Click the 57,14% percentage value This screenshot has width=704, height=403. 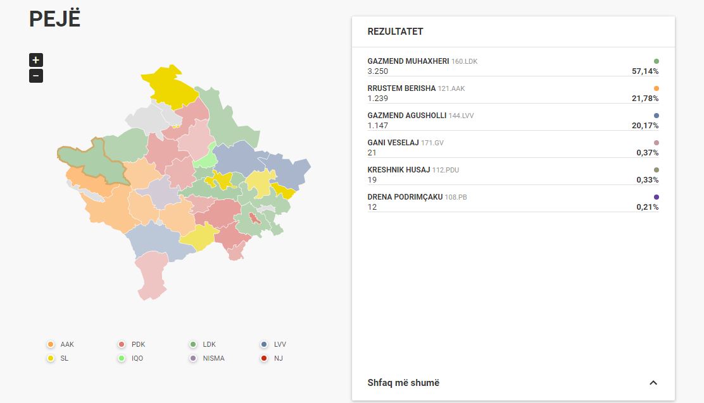(645, 71)
